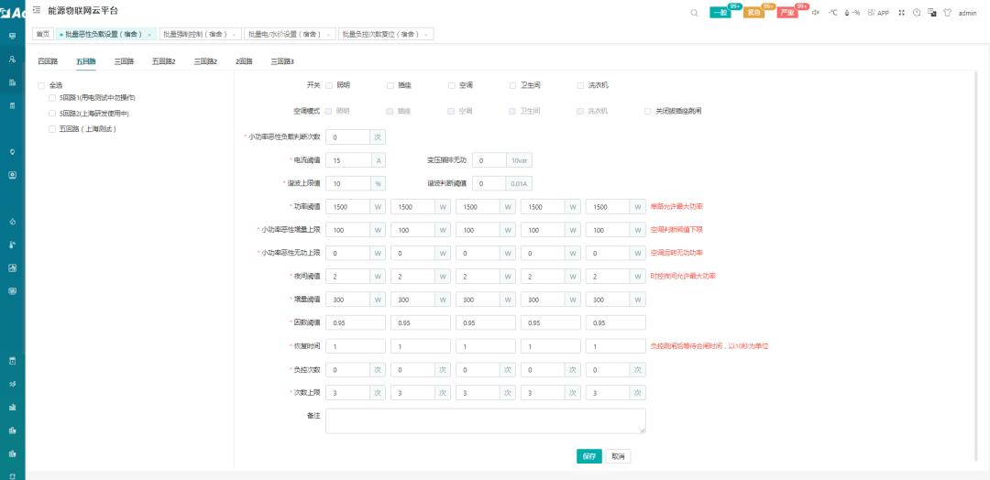Screen dimensions: 990x480
Task: Check 五回路(上海测试) checkbox
Action: (x=52, y=128)
